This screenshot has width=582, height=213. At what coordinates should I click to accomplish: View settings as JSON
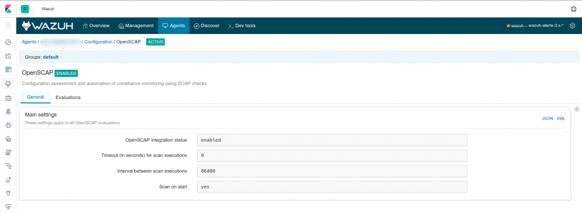click(547, 119)
